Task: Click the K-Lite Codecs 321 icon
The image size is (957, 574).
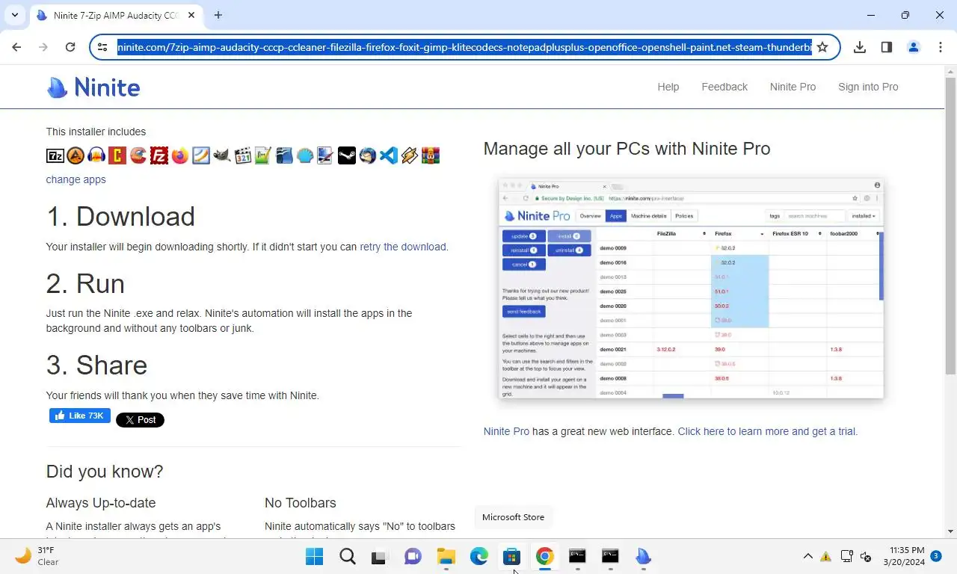Action: click(x=242, y=155)
